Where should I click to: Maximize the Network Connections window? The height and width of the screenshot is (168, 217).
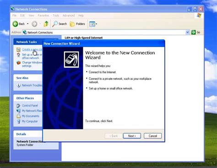tap(195, 9)
